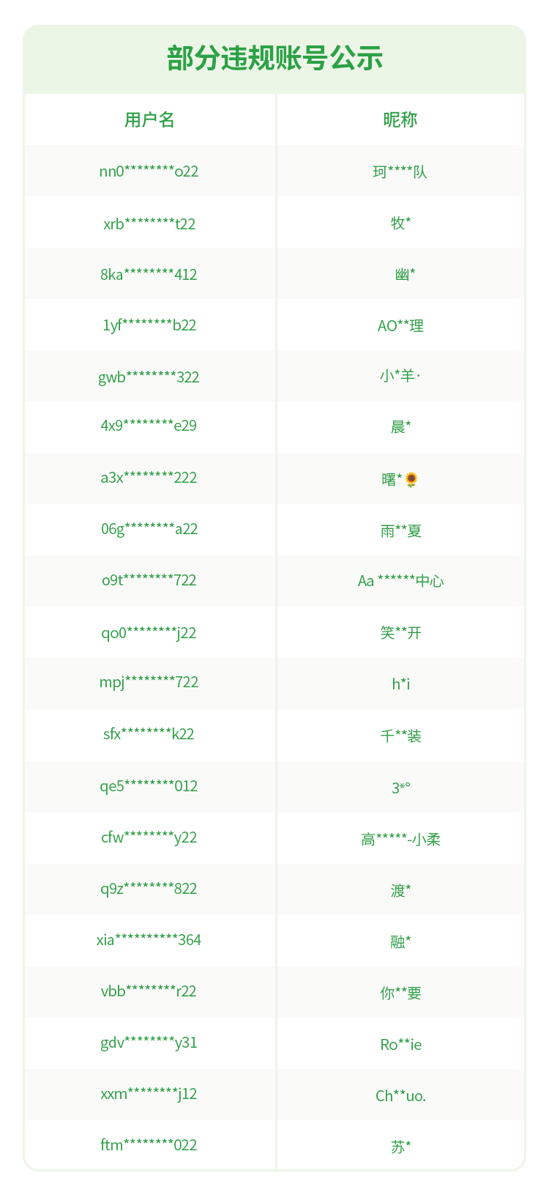Click nickname AO**理
This screenshot has height=1195, width=549.
(x=400, y=326)
